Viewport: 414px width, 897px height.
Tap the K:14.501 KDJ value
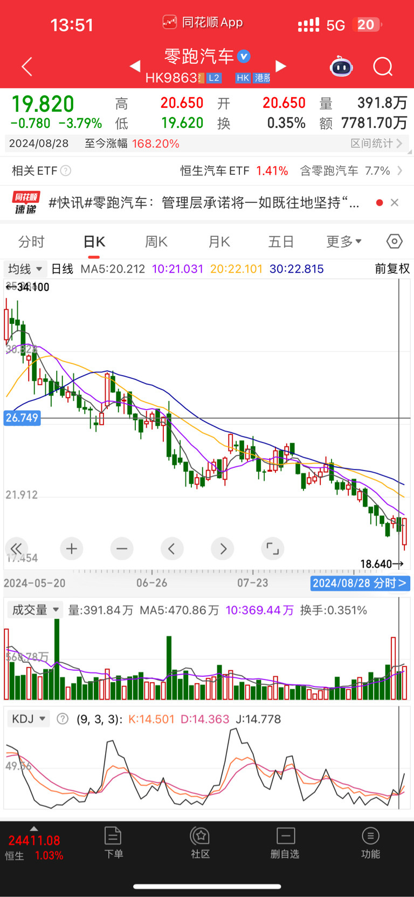click(x=151, y=719)
